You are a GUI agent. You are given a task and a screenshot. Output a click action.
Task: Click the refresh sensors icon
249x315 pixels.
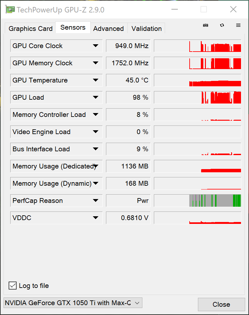222,25
